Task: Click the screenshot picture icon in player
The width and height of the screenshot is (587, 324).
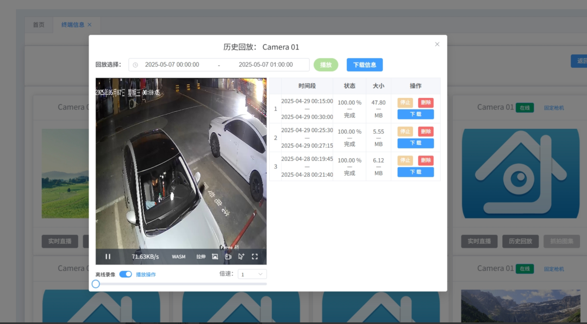Action: [x=215, y=257]
